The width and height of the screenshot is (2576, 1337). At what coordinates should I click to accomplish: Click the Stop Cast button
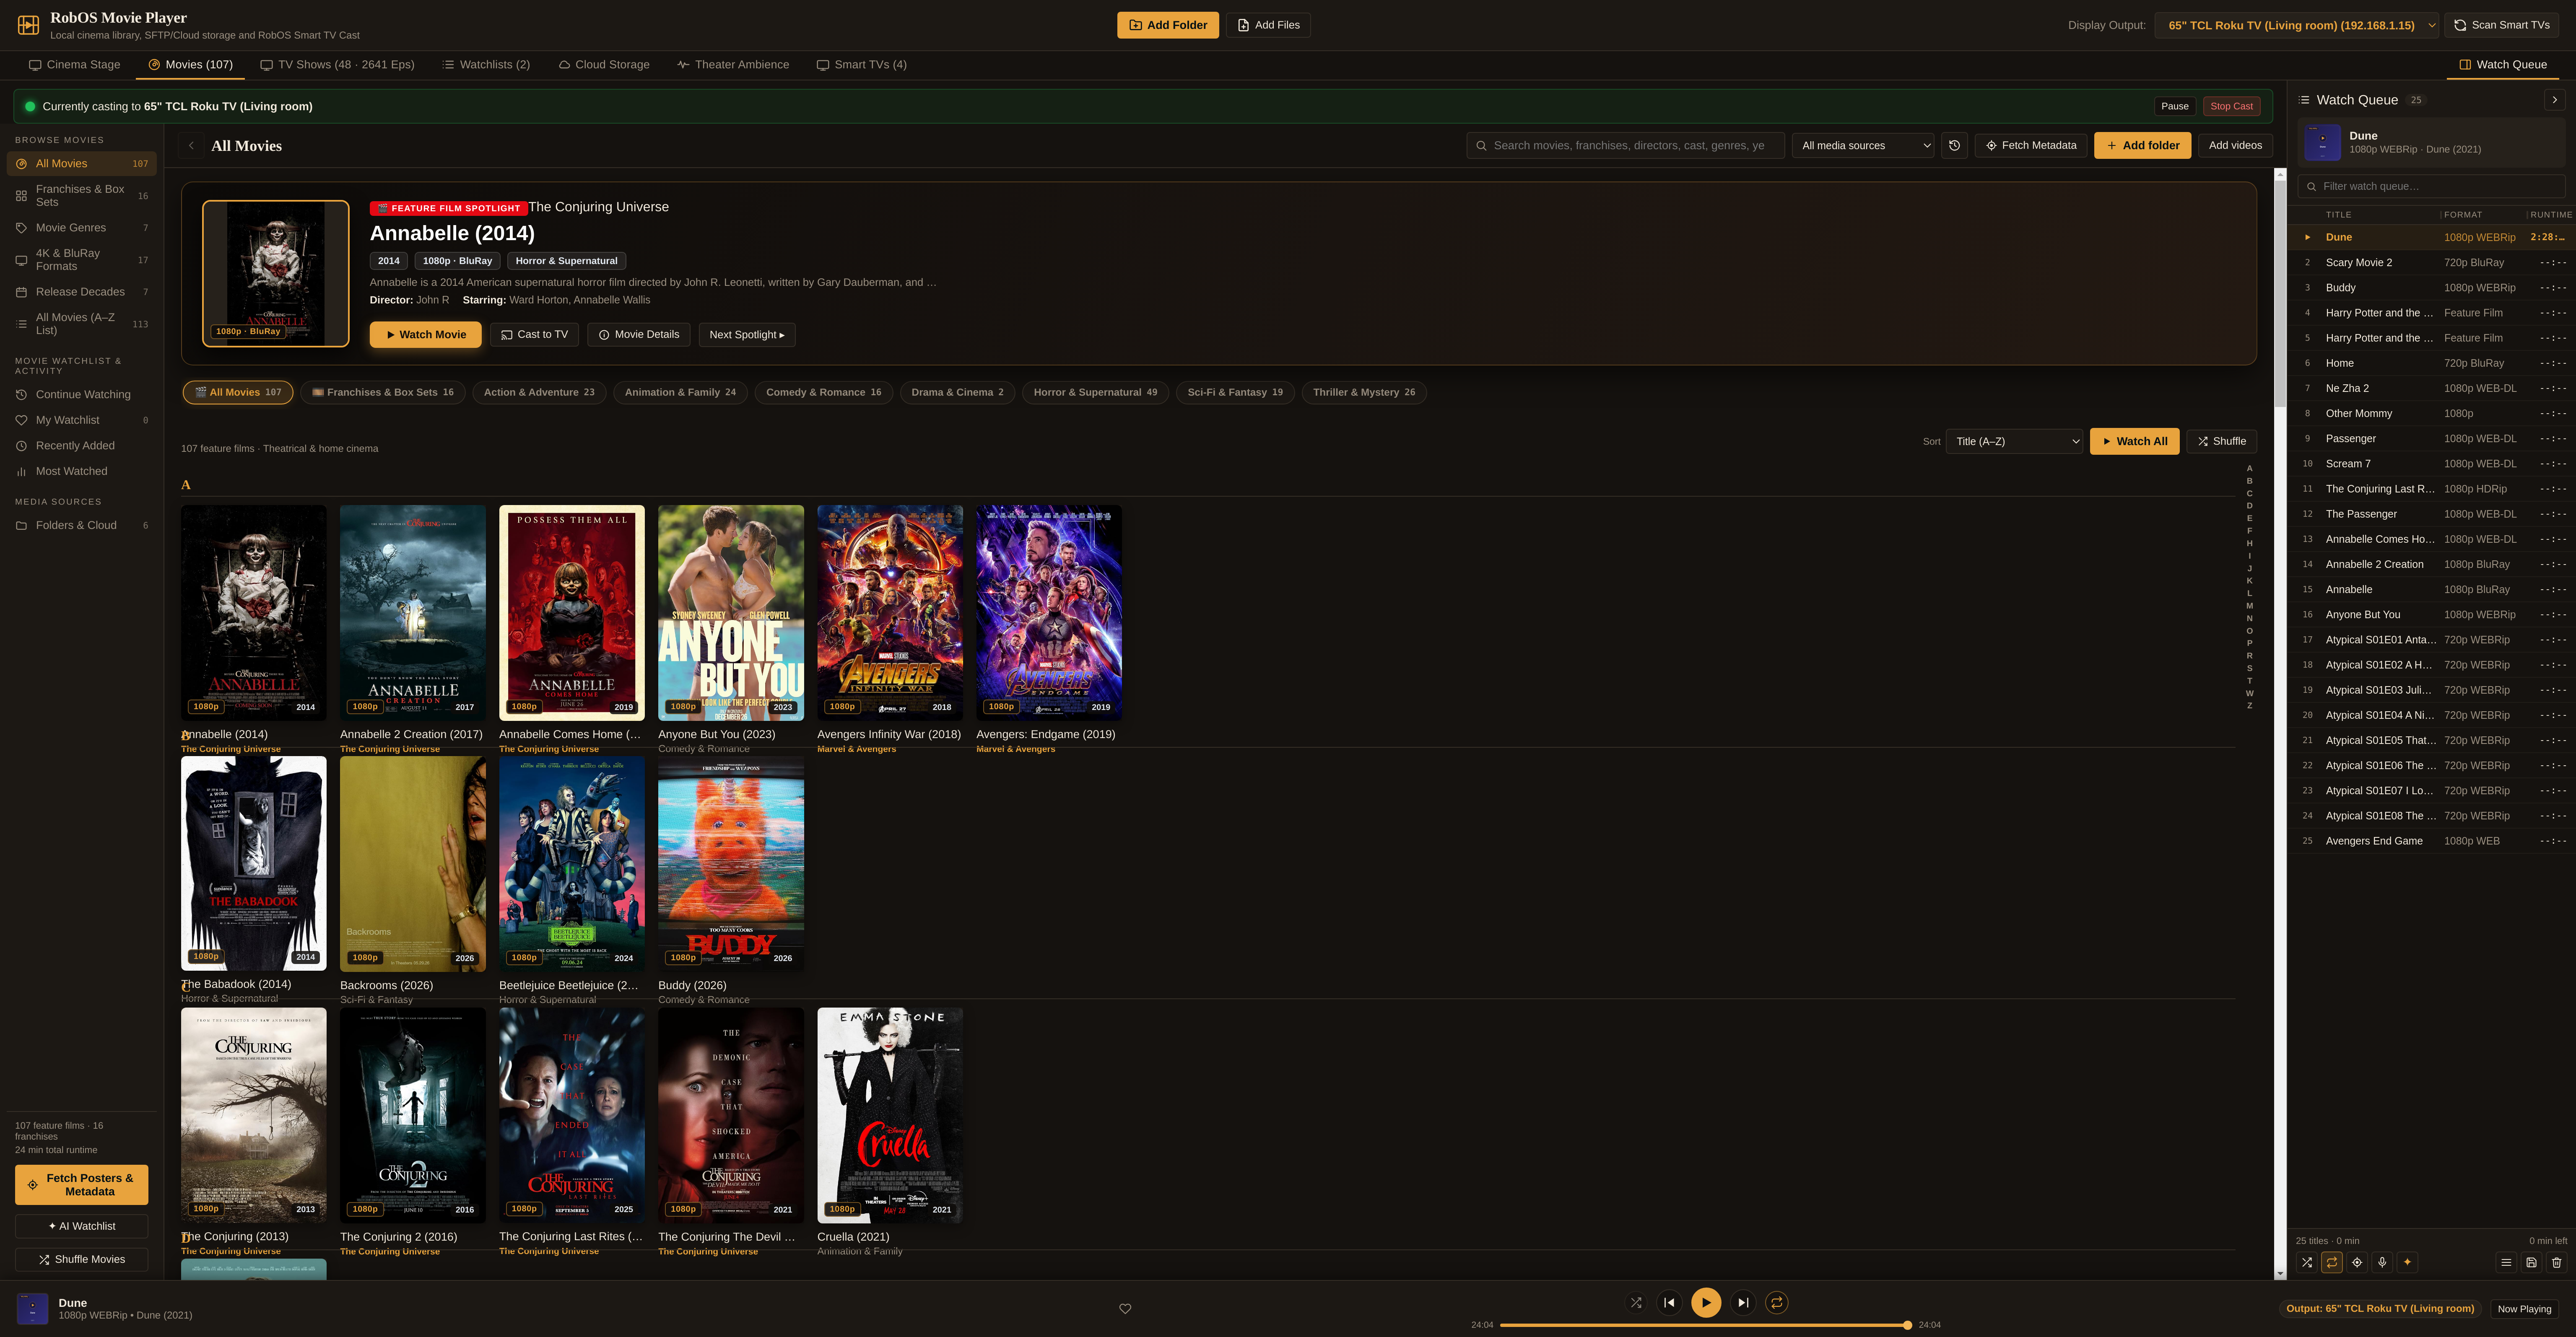coord(2231,106)
